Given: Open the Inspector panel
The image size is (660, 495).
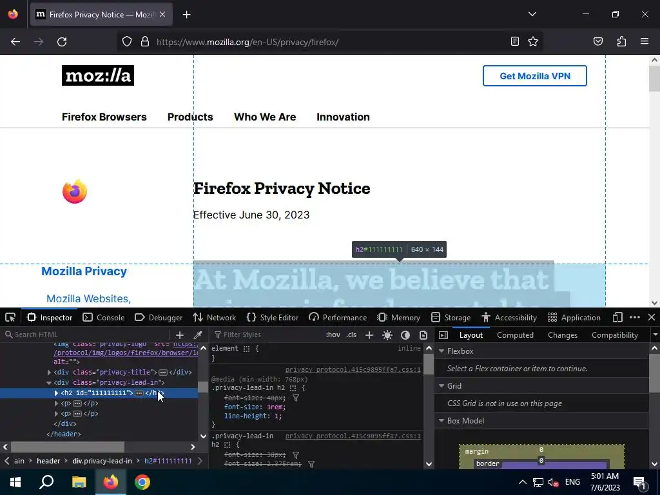Looking at the screenshot, I should (50, 317).
